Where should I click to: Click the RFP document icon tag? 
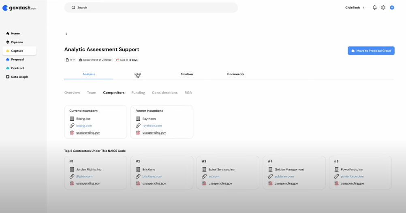click(x=67, y=60)
